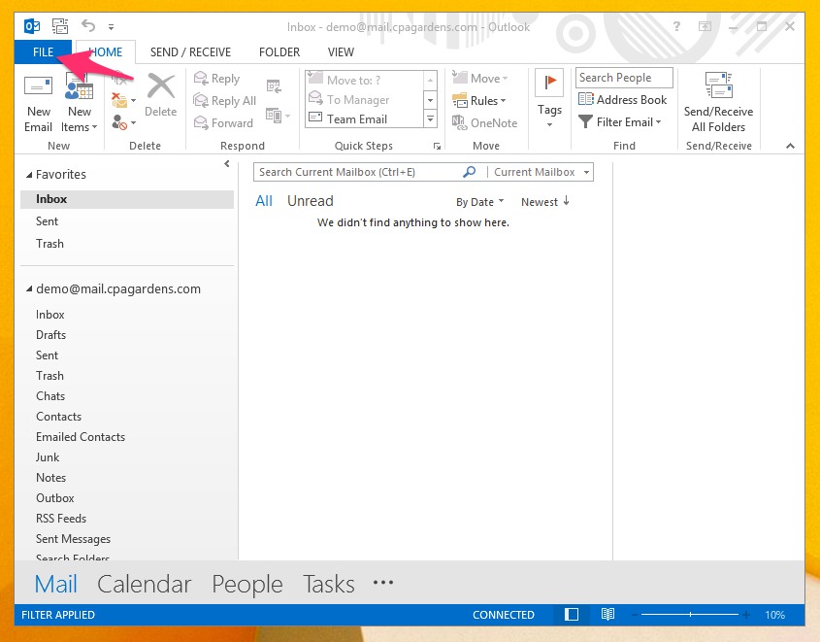Open Outlook Help question mark
Image resolution: width=820 pixels, height=642 pixels.
[677, 27]
